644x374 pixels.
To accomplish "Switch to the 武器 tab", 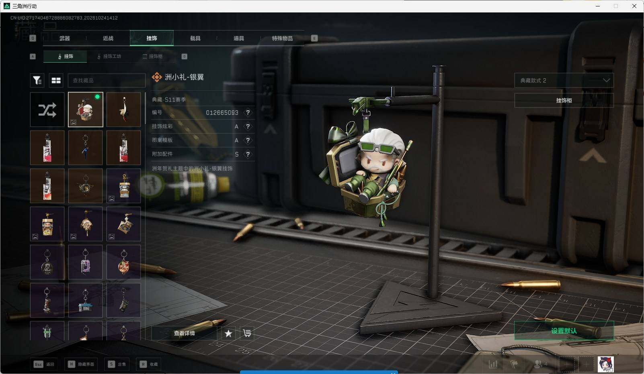I will (64, 38).
